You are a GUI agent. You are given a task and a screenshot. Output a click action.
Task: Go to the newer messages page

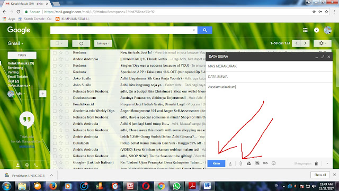tap(296, 43)
